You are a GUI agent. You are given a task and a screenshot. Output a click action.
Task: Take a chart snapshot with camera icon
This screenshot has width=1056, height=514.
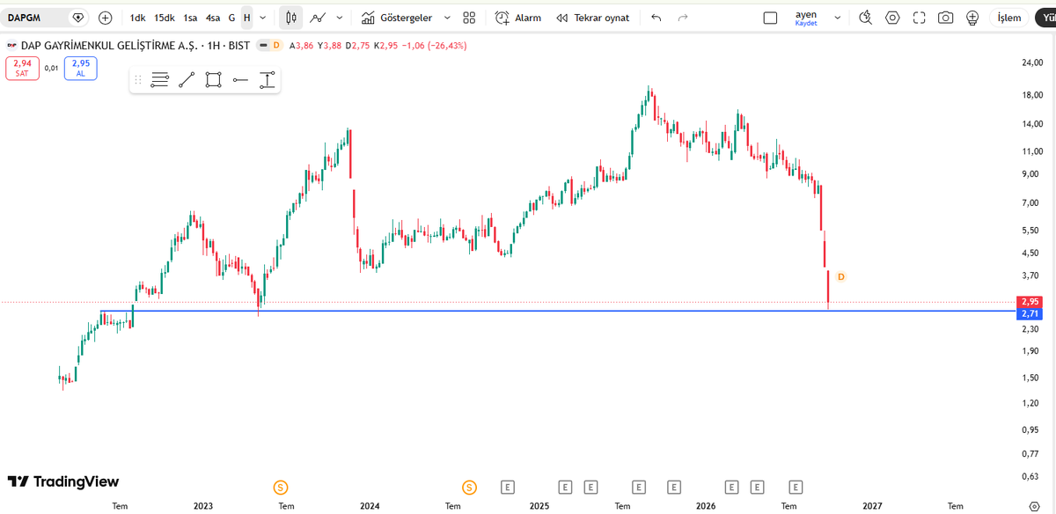click(x=946, y=18)
